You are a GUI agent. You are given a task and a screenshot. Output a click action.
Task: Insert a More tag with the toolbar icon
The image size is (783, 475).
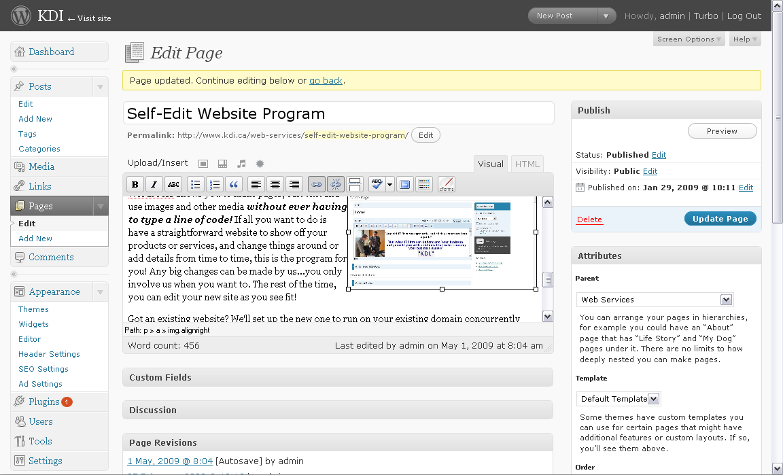pos(354,184)
